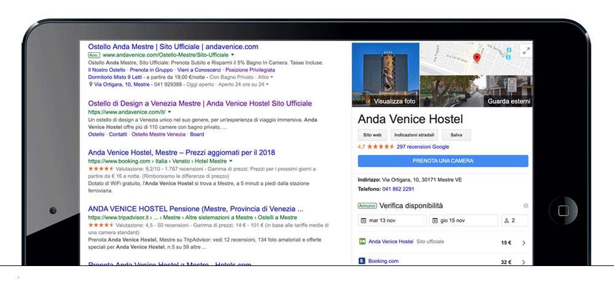This screenshot has height=290, width=614.
Task: Open the ANDA VENICE HOSTEL Pensione TripAdvisor result
Action: [x=196, y=209]
